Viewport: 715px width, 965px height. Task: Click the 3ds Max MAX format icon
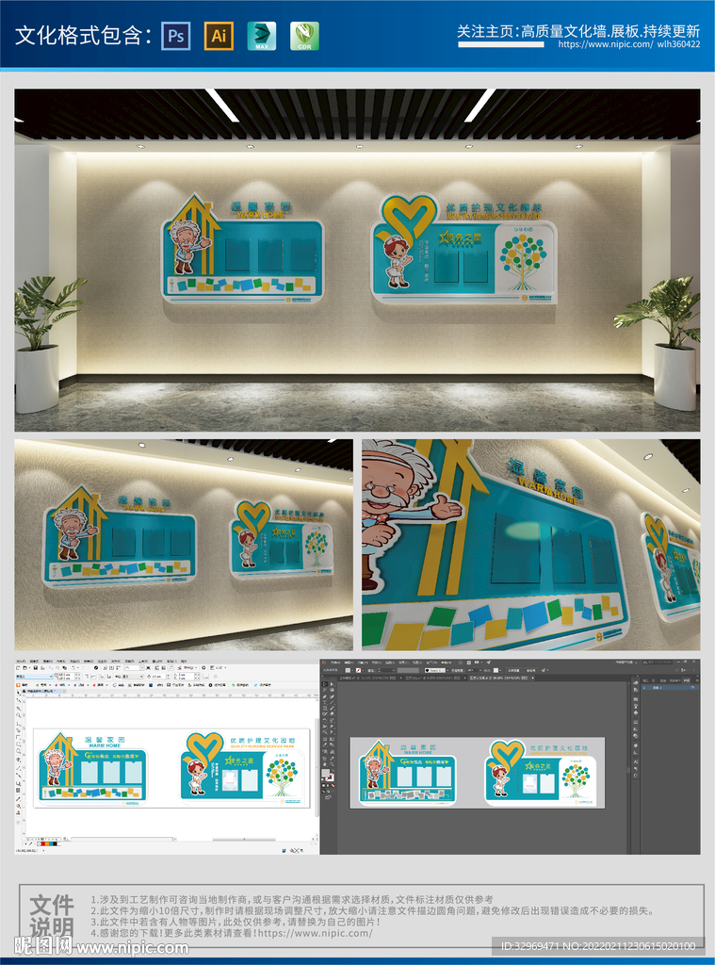point(262,36)
